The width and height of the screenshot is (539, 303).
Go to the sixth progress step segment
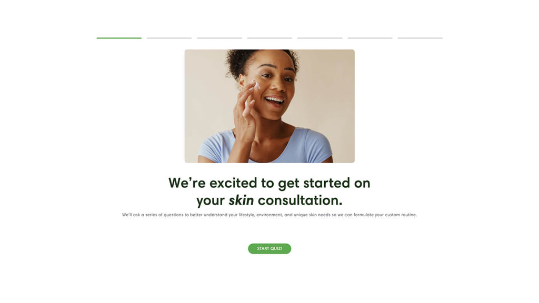pyautogui.click(x=370, y=38)
